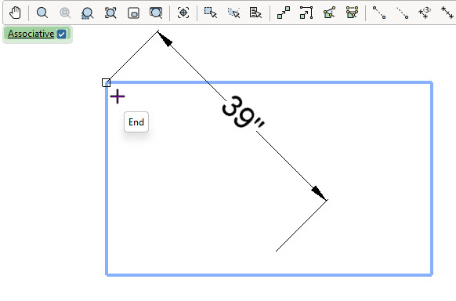The image size is (456, 301).
Task: Select the second dashed line tool
Action: [x=403, y=13]
